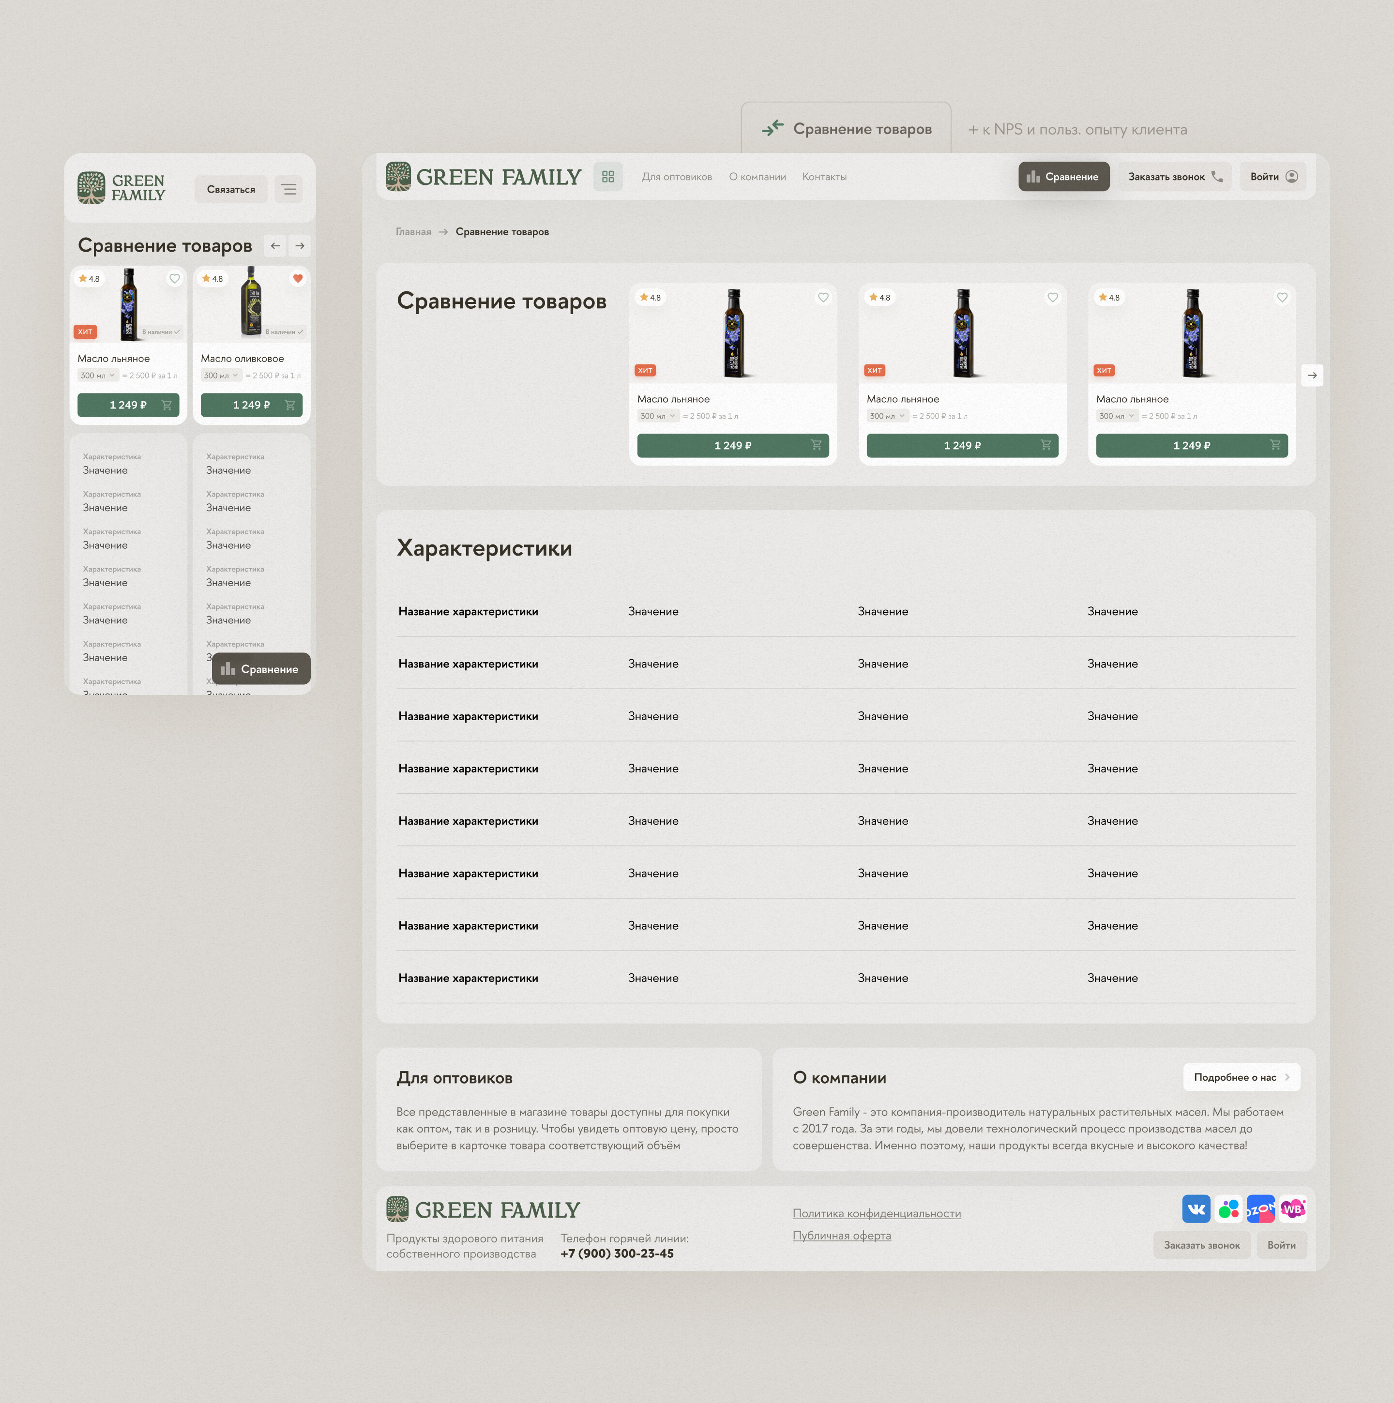Viewport: 1394px width, 1403px height.
Task: Open the Wildberries WB icon
Action: point(1293,1208)
